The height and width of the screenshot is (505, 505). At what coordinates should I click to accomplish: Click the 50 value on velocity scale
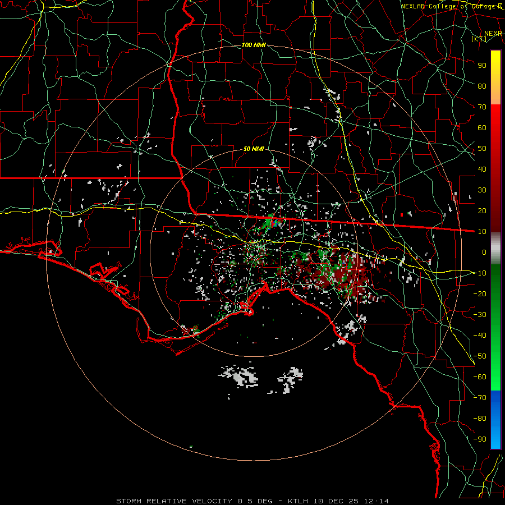pos(482,149)
